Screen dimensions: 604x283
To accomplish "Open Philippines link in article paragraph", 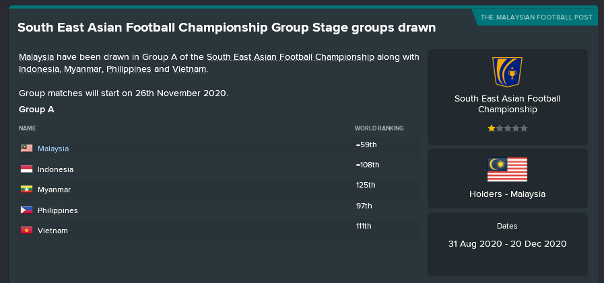I will 129,69.
